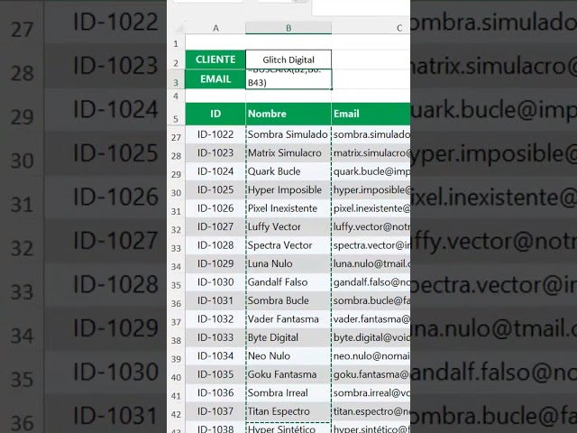Screen dimensions: 577x433
Task: Select cell ID-1032
Action: (215, 318)
